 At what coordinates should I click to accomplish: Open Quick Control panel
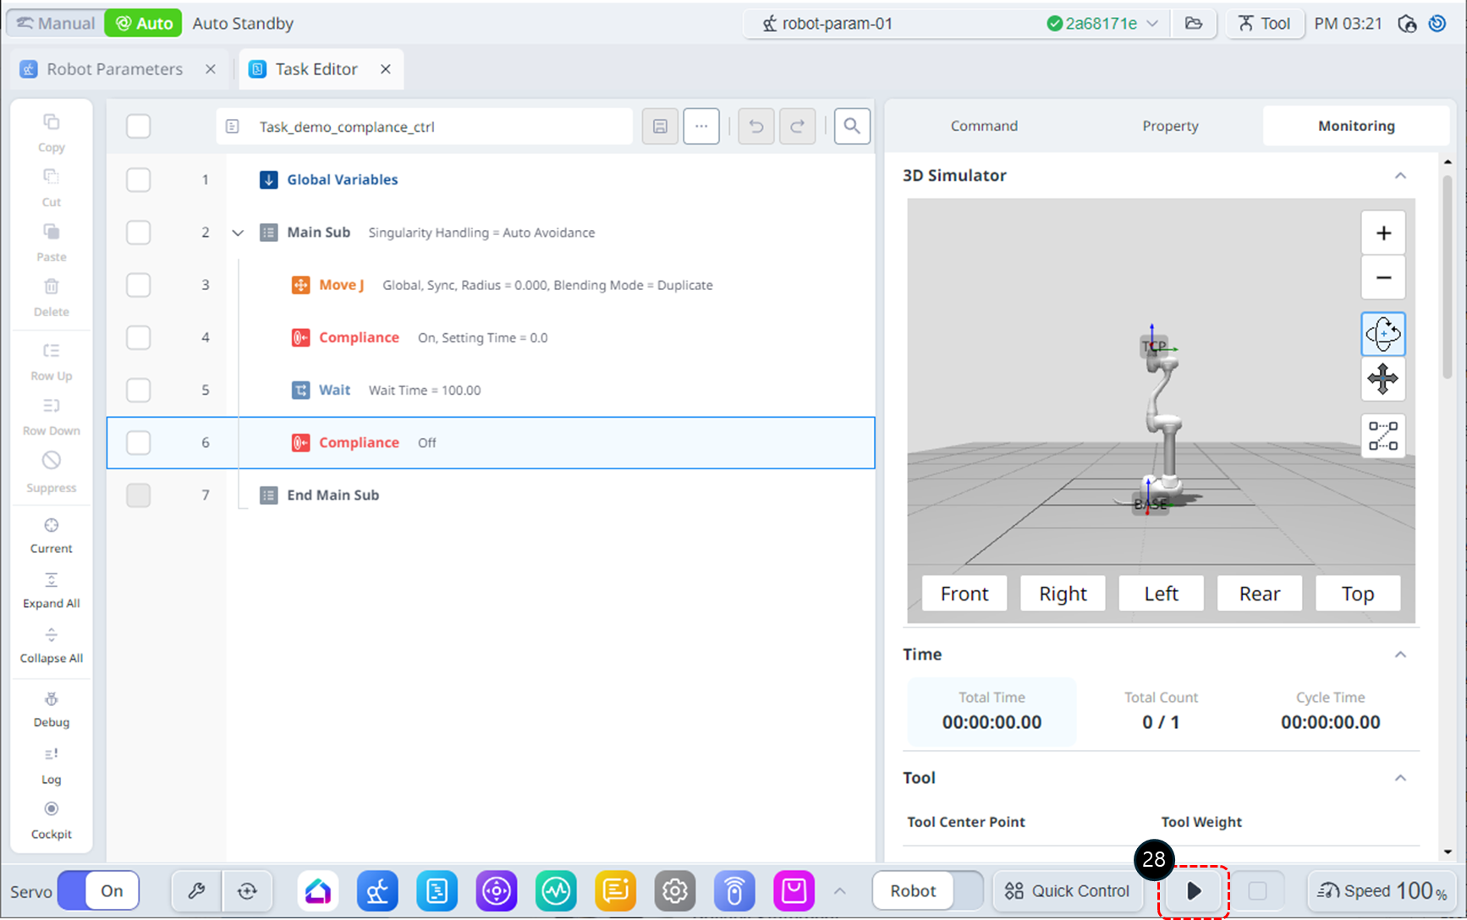[1067, 890]
